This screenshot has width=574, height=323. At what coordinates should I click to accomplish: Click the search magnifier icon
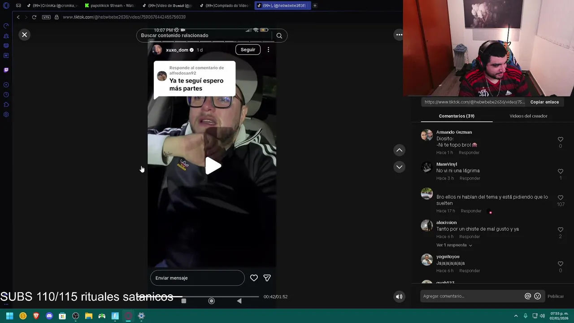(x=279, y=35)
